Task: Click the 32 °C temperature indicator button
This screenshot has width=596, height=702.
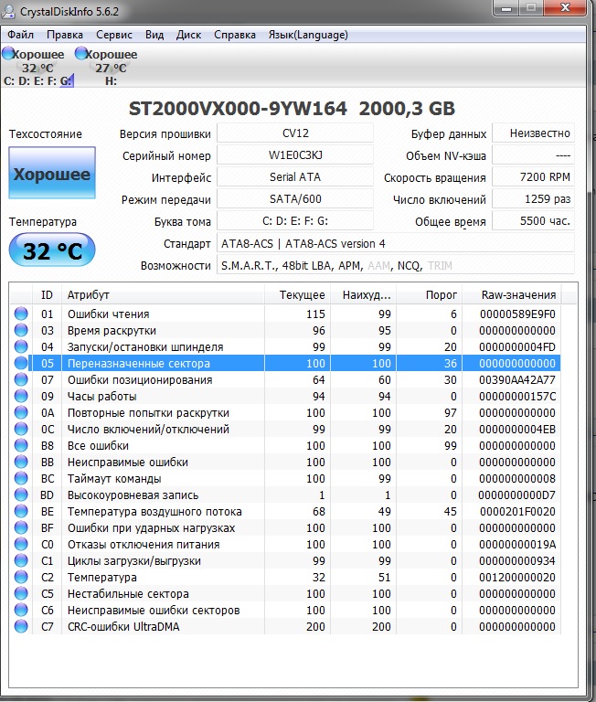Action: pos(52,250)
